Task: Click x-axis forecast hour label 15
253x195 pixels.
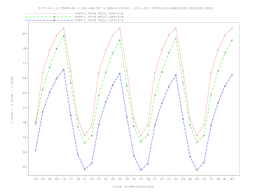Action: [x=71, y=179]
